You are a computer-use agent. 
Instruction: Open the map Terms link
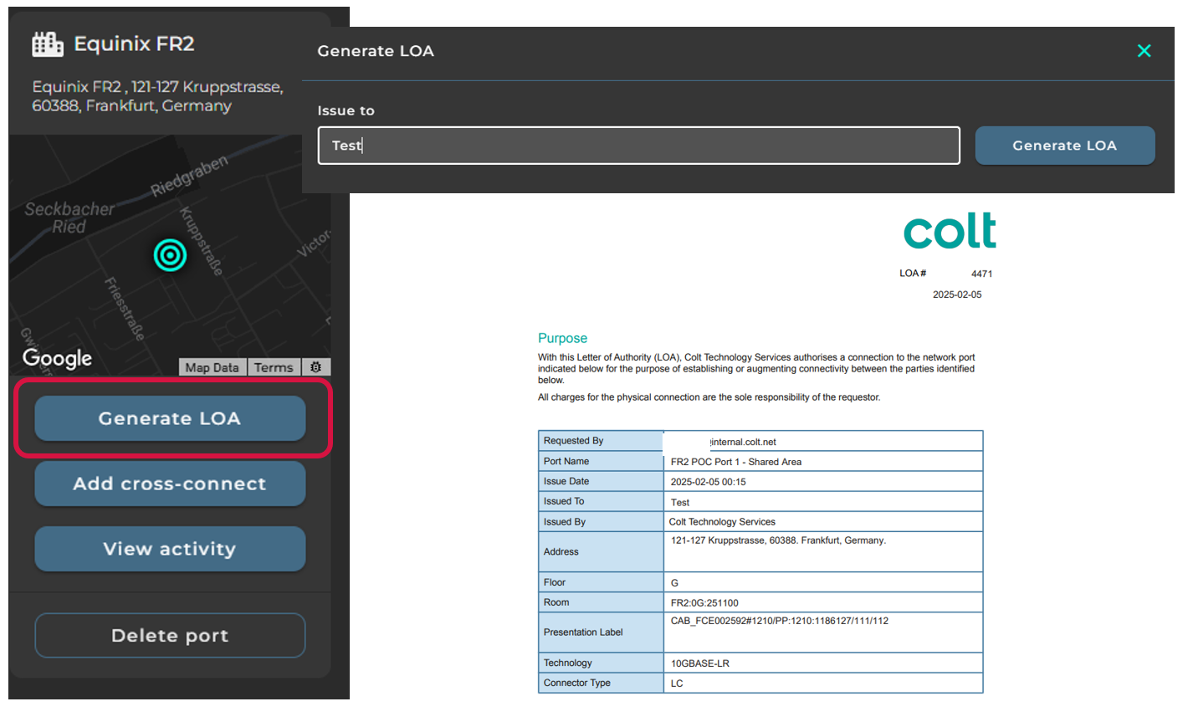click(x=274, y=367)
